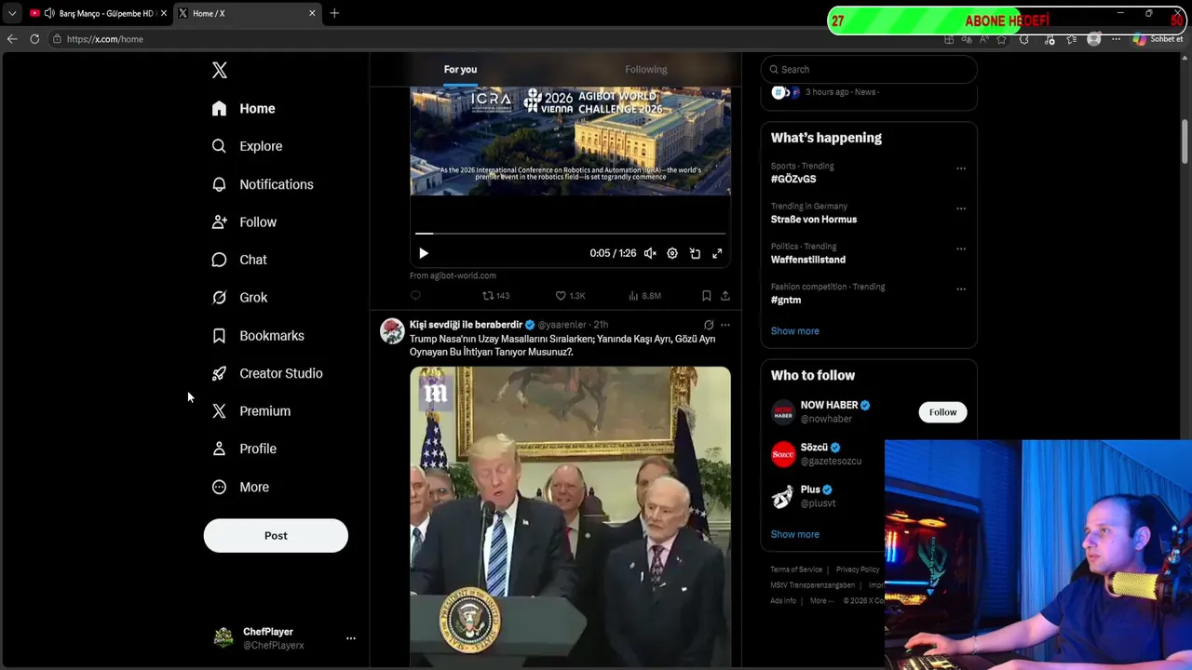Open options for Waffenstillstand trend
The width and height of the screenshot is (1192, 670).
tap(961, 248)
